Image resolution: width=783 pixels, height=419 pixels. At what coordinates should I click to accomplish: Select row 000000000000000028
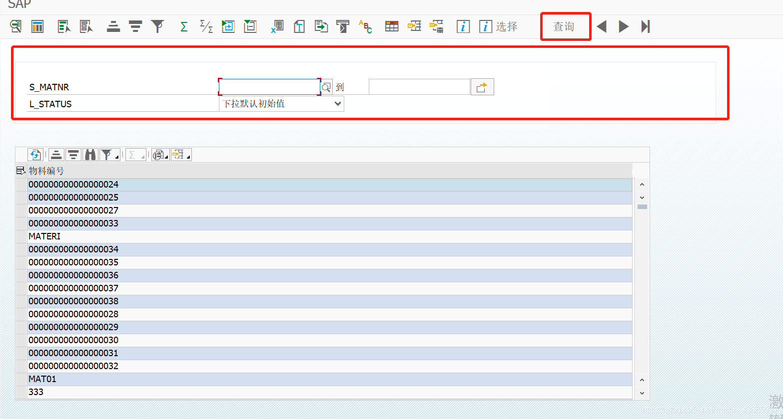pos(329,314)
